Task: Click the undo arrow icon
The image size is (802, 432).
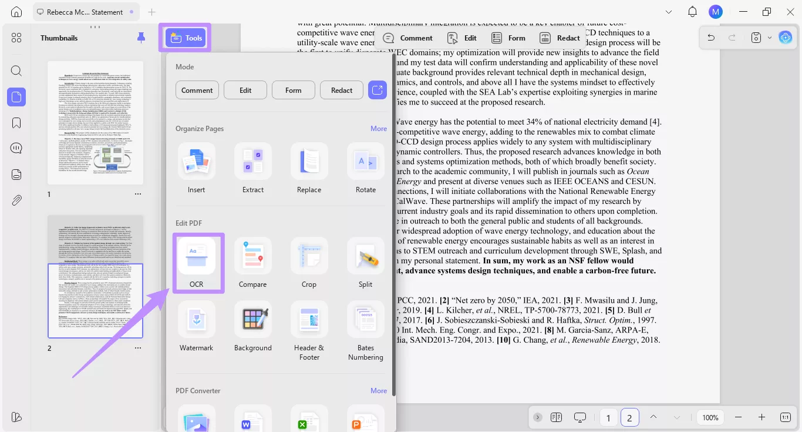Action: 711,37
